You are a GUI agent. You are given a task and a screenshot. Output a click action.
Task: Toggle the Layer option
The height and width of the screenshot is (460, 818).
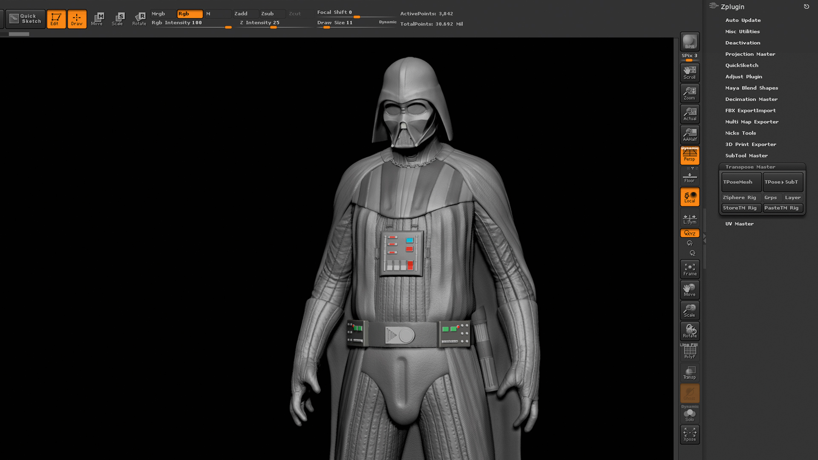point(793,198)
